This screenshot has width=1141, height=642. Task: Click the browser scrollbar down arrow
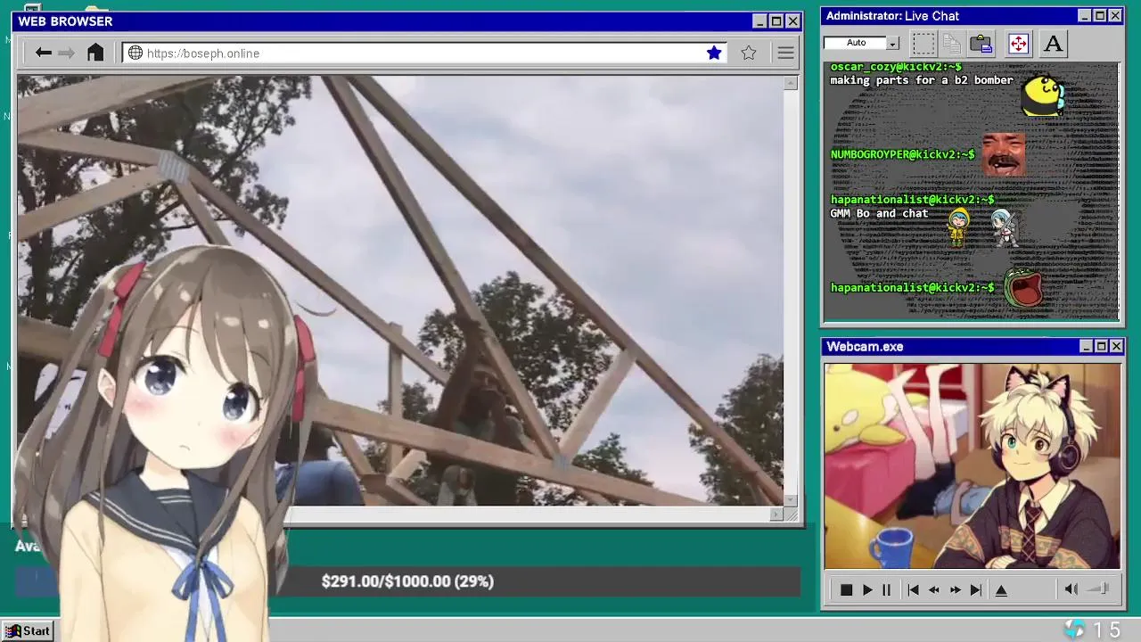pyautogui.click(x=791, y=500)
